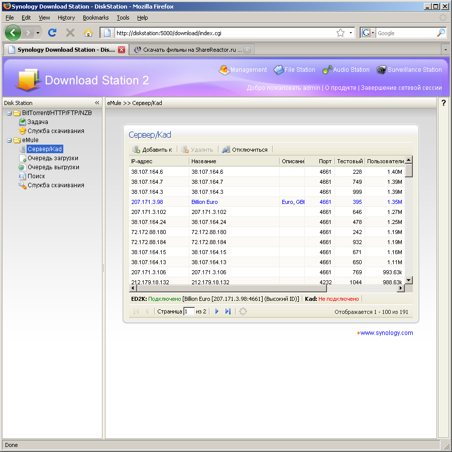Click the О продукте link

tap(341, 87)
